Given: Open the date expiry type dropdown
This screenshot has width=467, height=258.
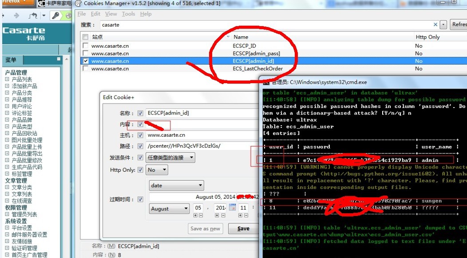Looking at the screenshot, I should pyautogui.click(x=176, y=185).
